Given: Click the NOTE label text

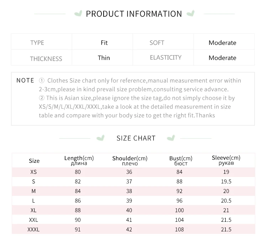Looking at the screenshot, I should pos(25,80).
